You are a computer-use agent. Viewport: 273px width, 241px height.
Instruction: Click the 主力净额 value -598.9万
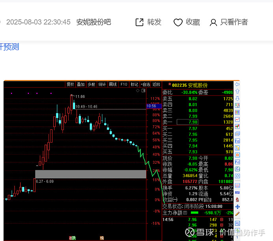[x=212, y=213]
